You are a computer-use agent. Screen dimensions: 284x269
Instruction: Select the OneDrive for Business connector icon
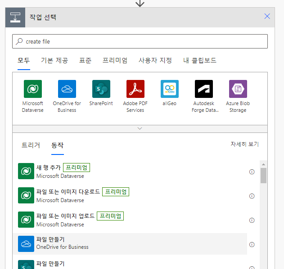pyautogui.click(x=67, y=89)
